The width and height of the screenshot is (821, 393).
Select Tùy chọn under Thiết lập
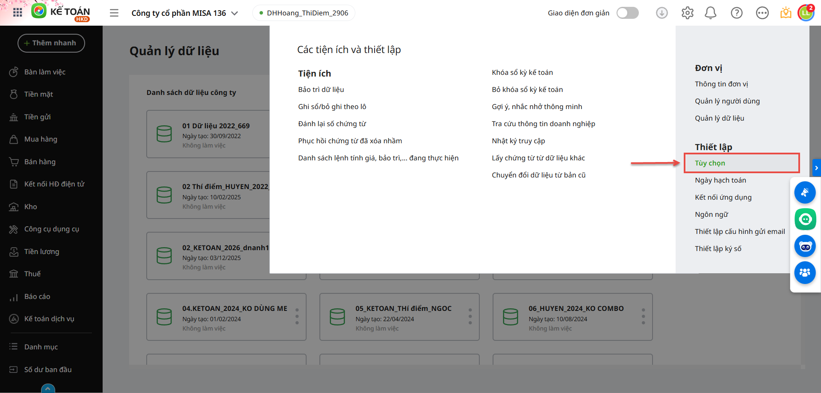point(710,163)
